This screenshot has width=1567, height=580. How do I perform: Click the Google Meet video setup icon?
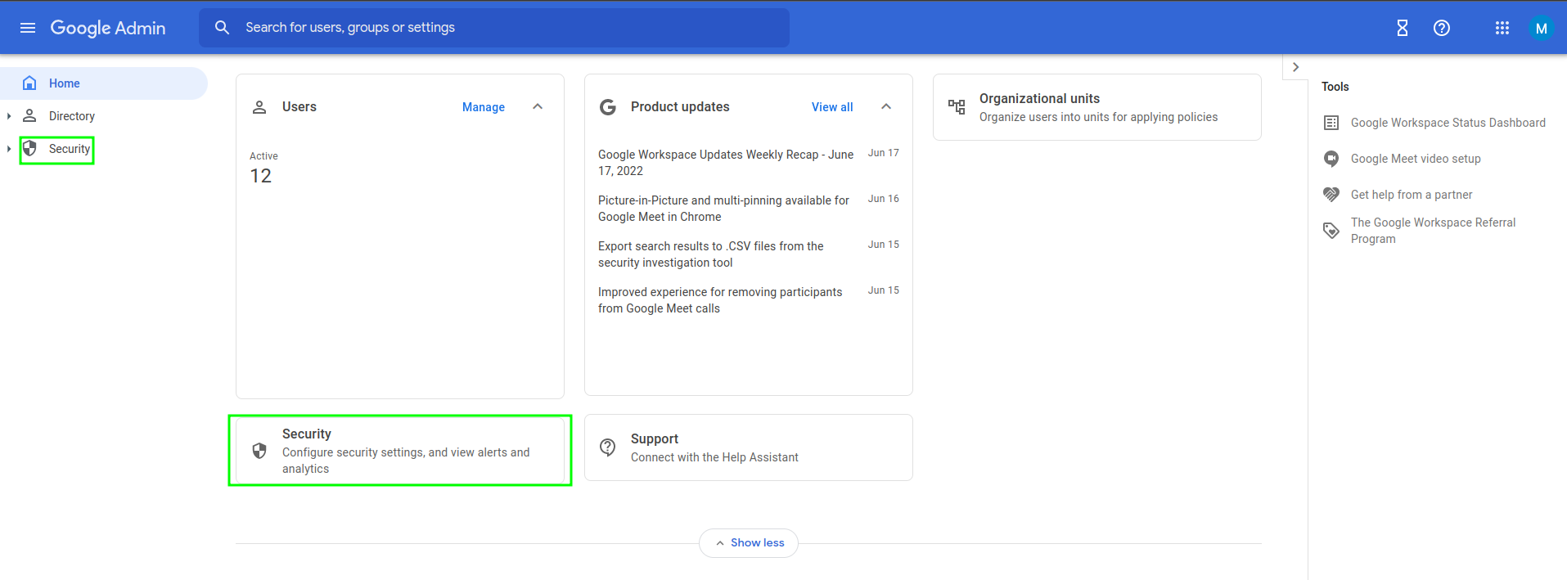pos(1331,159)
